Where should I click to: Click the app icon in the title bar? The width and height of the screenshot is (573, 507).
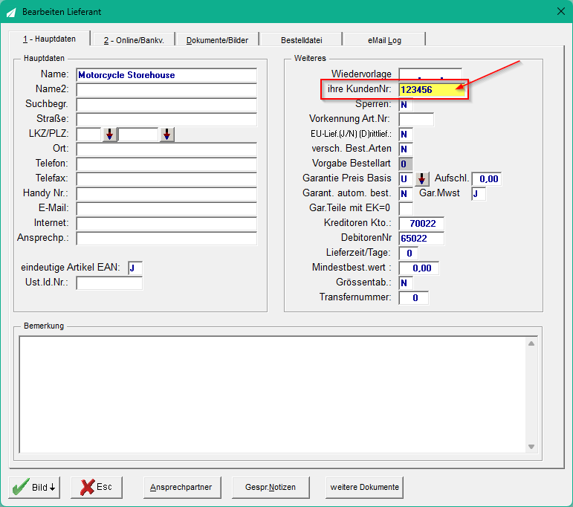[11, 12]
